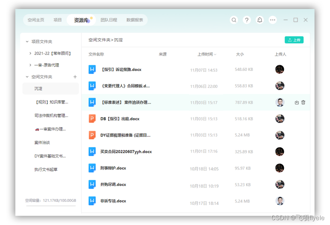Select the 资源库 tab
Screen dimensions: 330x225
click(x=81, y=20)
